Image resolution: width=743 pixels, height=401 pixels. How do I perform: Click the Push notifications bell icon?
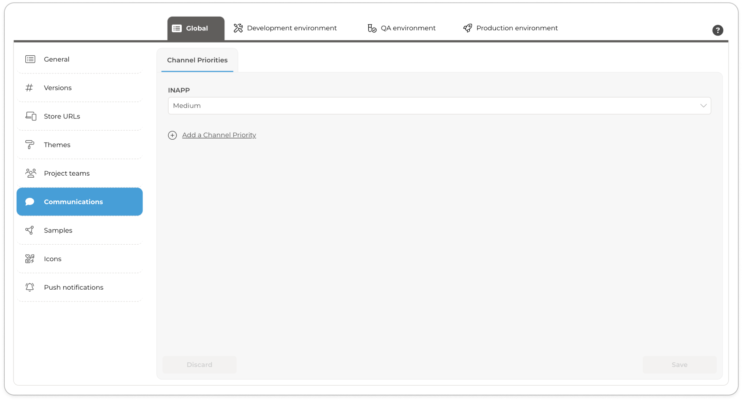[x=30, y=287]
